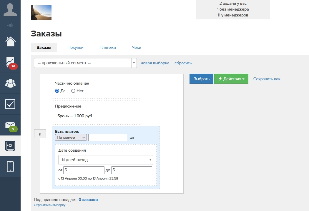
Task: Open the green 'Действия' actions button
Action: pyautogui.click(x=231, y=79)
